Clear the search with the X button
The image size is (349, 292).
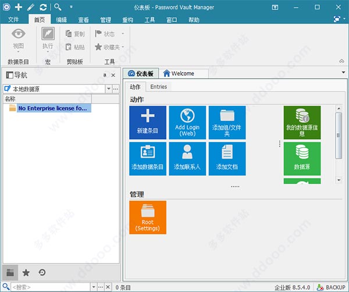[x=108, y=287]
